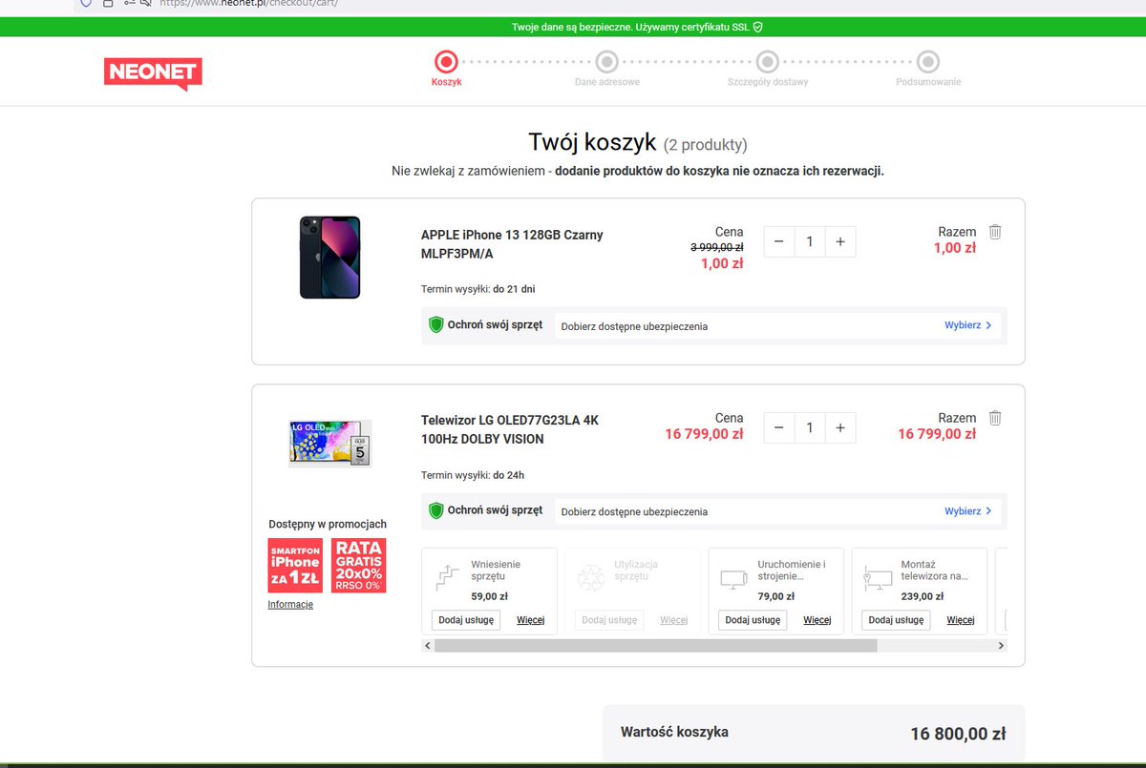Click the Rata Gratis 20x0% promo badge

[358, 566]
